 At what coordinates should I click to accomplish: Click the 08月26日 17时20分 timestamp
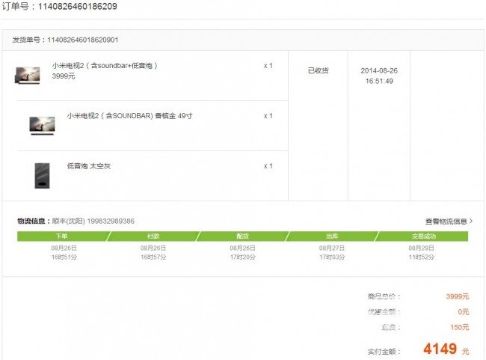tap(243, 253)
